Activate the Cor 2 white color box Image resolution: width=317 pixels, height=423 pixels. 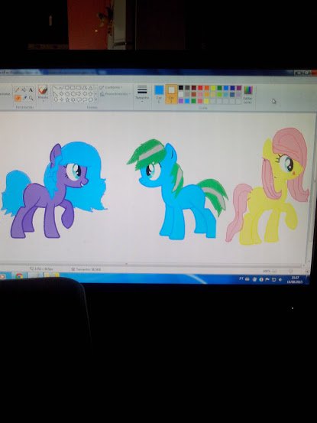coord(171,94)
